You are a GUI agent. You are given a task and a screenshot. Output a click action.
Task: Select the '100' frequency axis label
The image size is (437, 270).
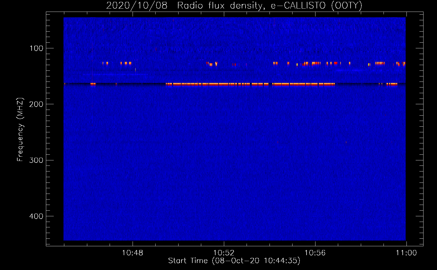coord(36,48)
